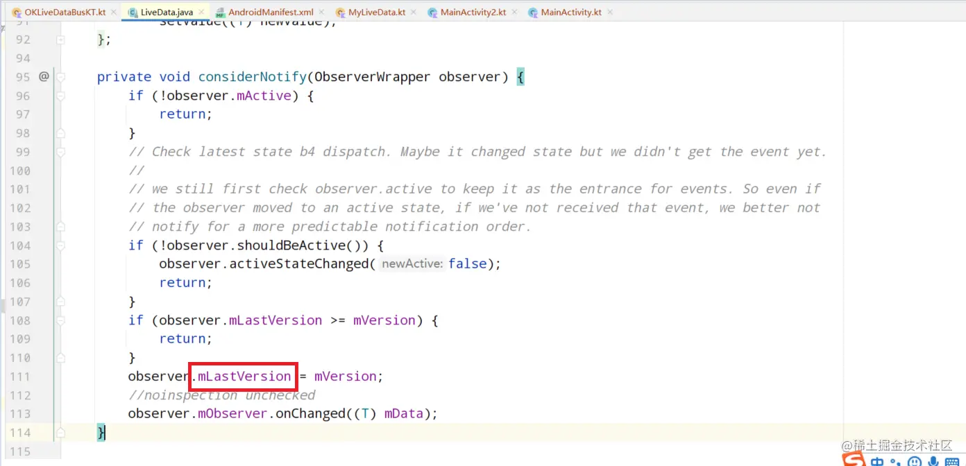Click the mObserver field on line 113
The height and width of the screenshot is (466, 966).
(233, 414)
